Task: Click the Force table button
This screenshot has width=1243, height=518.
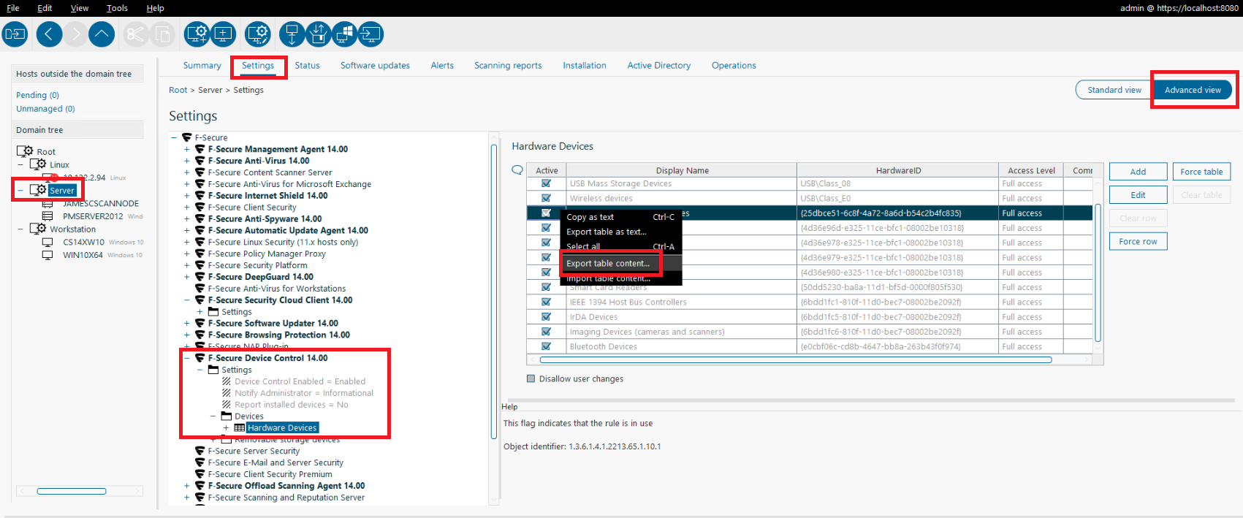Action: (x=1201, y=172)
